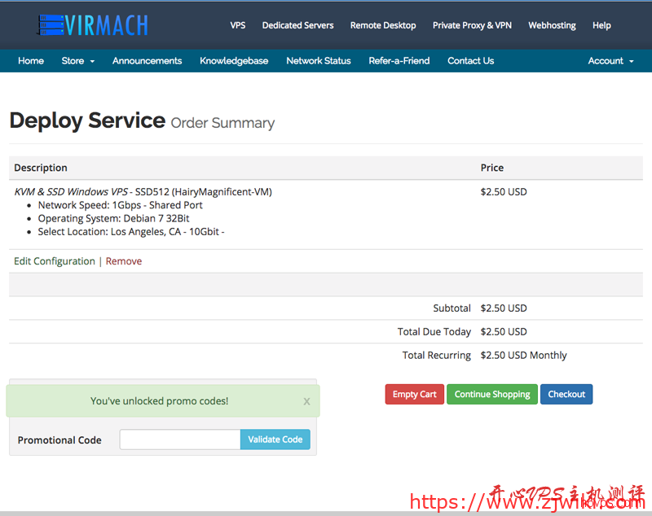Open VPS link in top header
This screenshot has width=652, height=516.
(x=238, y=25)
